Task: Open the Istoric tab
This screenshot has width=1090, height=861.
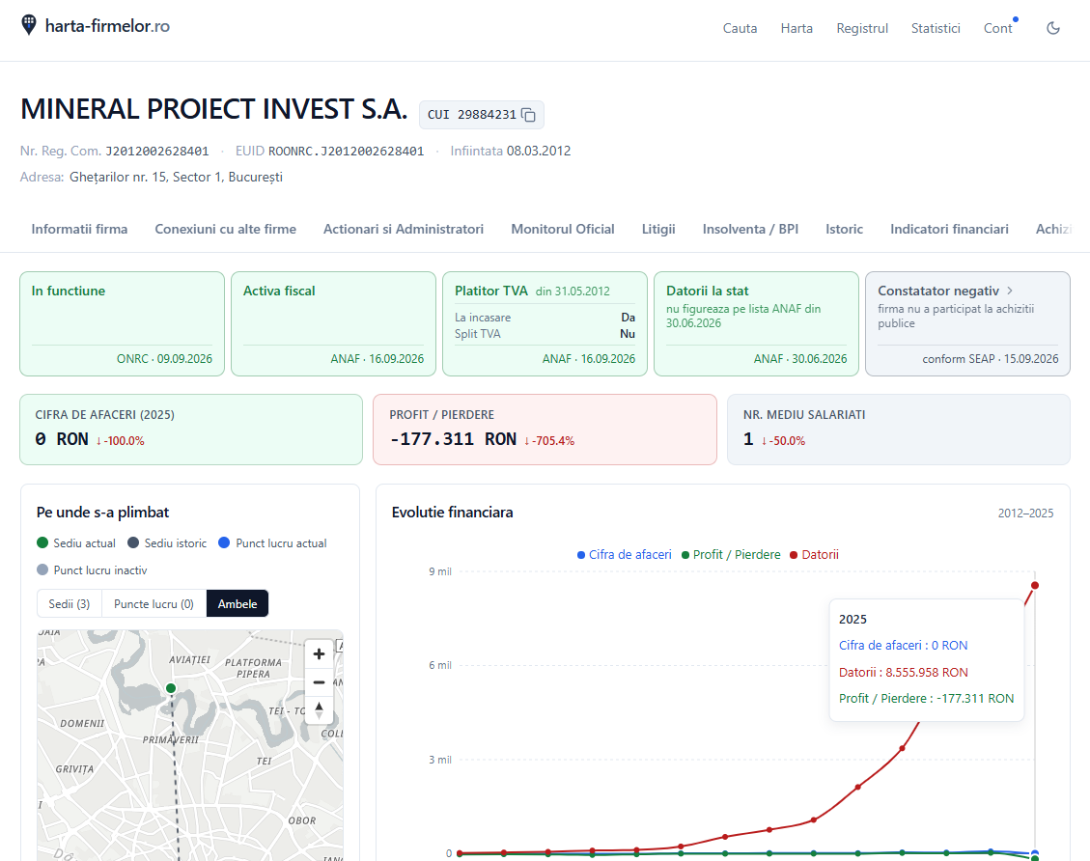Action: [x=844, y=229]
